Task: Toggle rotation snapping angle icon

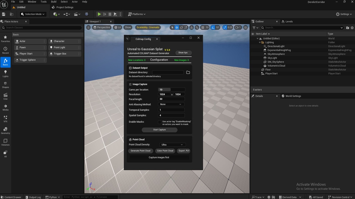Action: [213, 27]
